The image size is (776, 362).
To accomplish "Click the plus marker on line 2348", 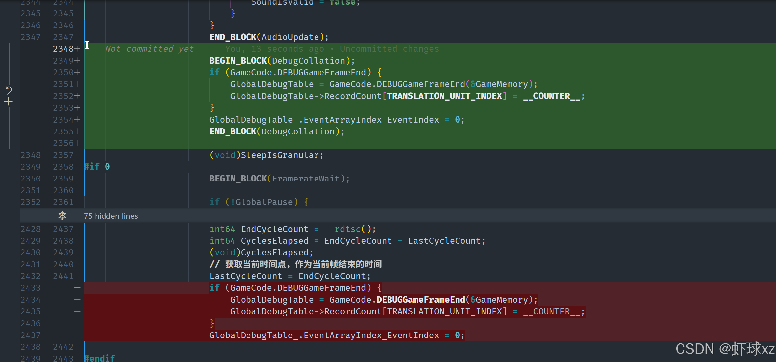I will click(77, 49).
